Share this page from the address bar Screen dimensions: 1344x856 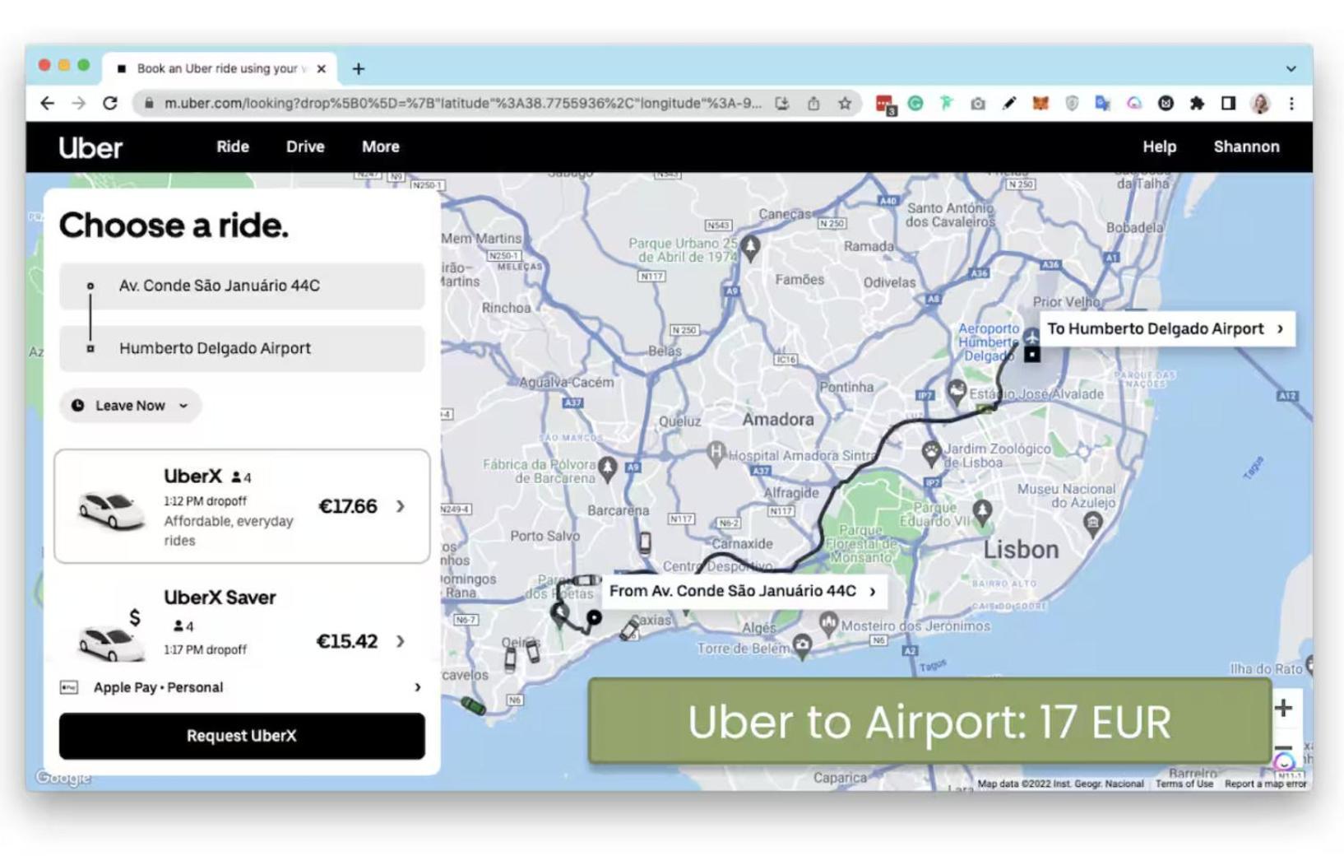tap(813, 103)
